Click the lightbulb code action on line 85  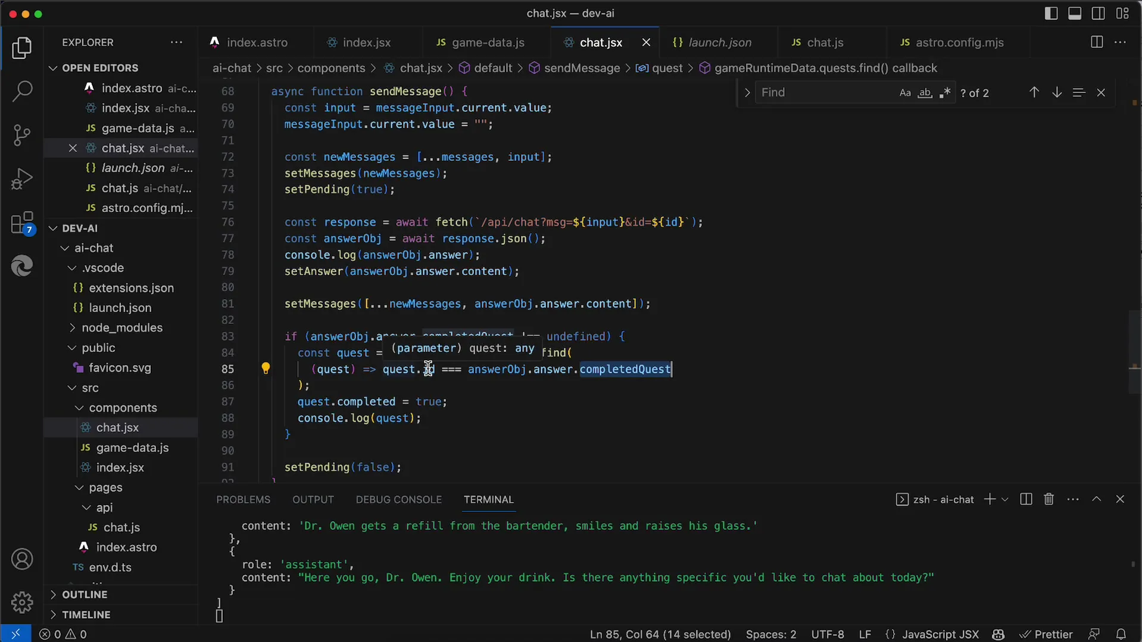[x=266, y=369]
